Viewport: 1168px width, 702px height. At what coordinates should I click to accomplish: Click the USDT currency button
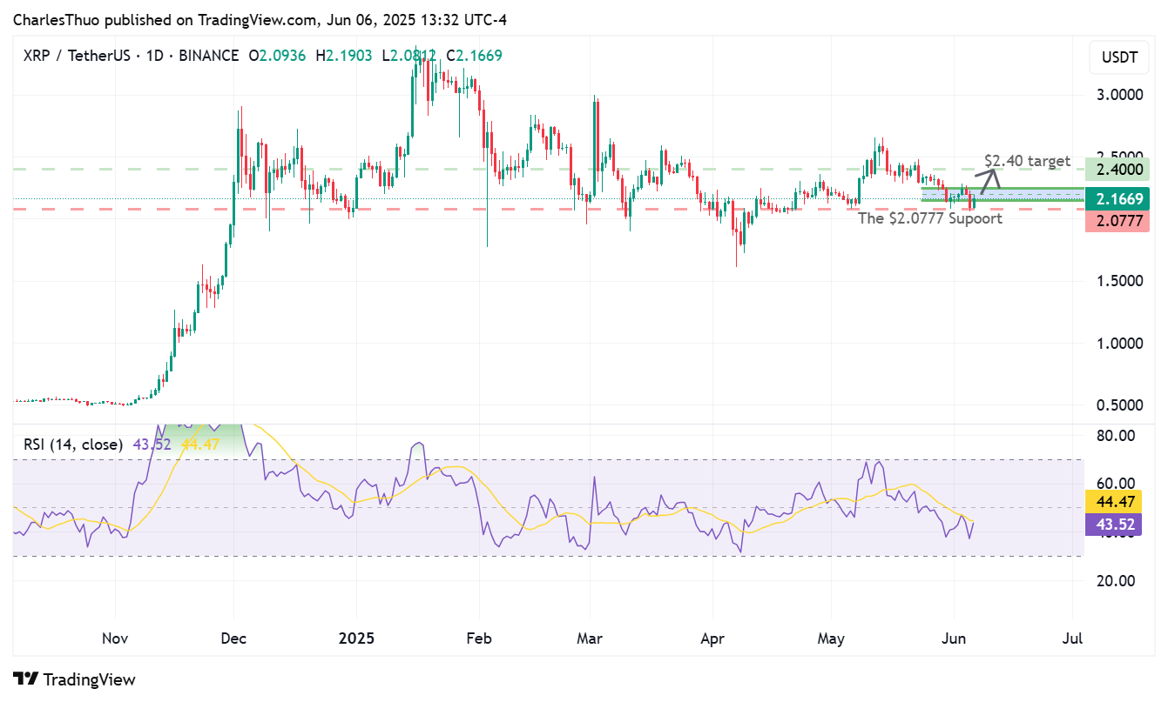1117,57
